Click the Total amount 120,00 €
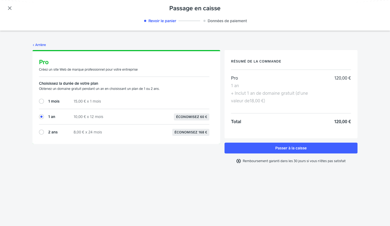Screen dimensions: 390x226 pos(343,122)
